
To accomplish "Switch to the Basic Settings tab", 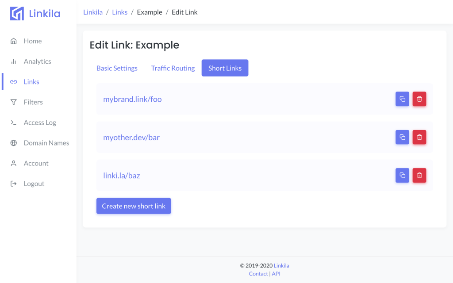I will tap(117, 68).
